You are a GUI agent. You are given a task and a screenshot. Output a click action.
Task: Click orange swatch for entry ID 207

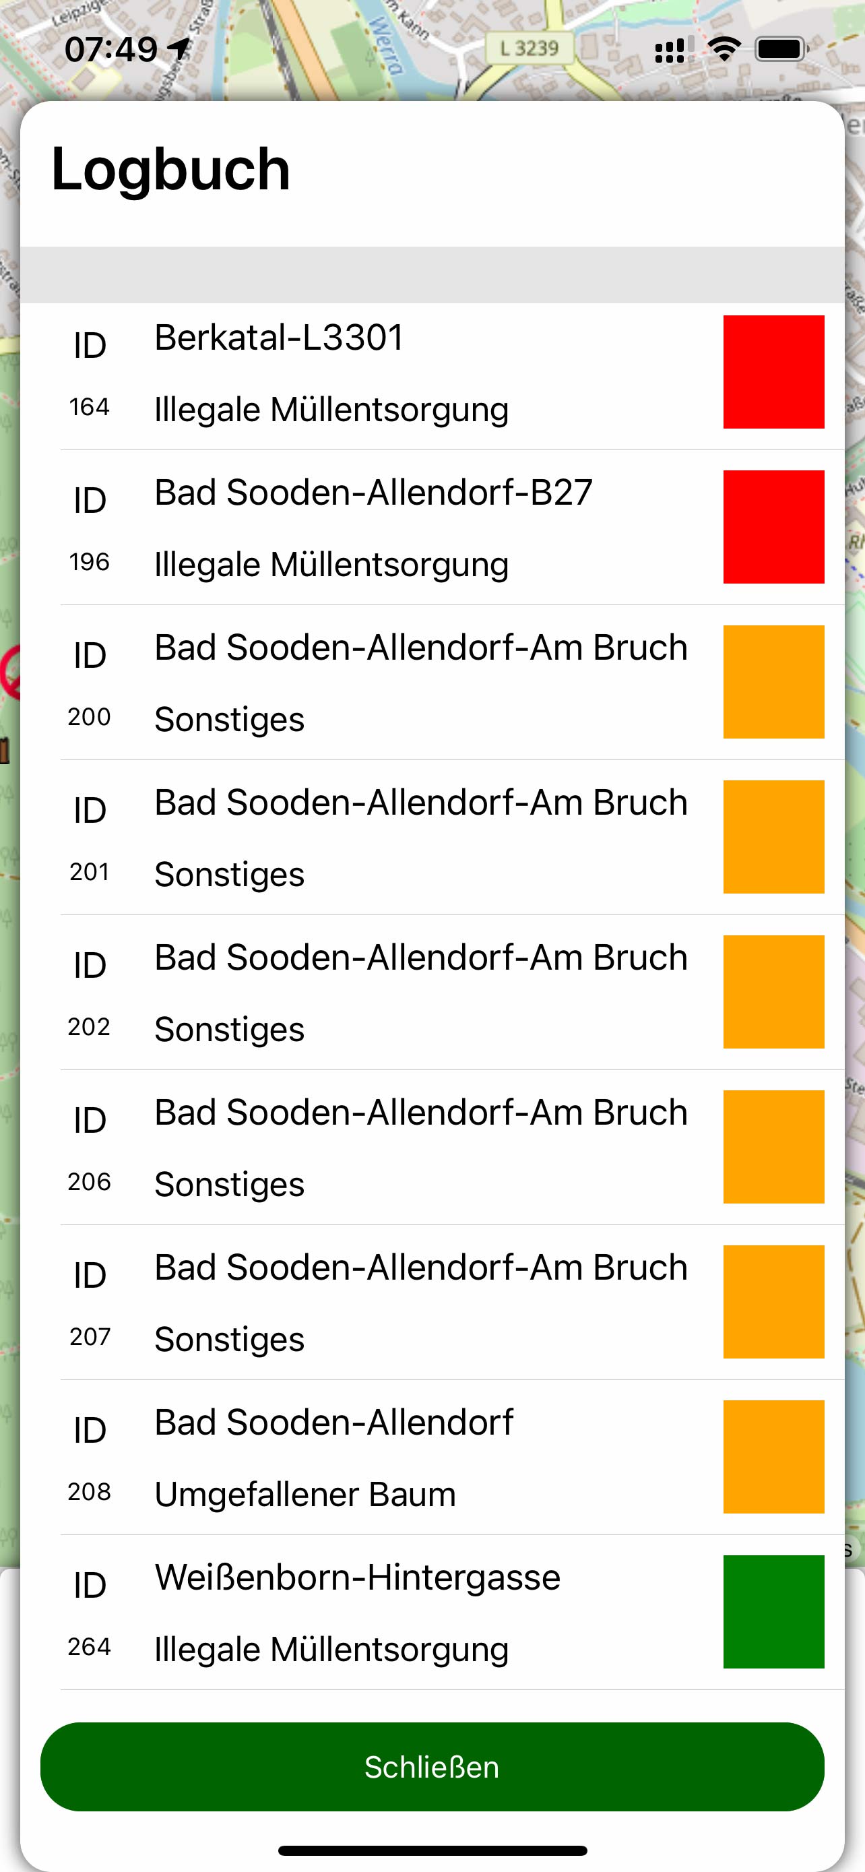[773, 1301]
